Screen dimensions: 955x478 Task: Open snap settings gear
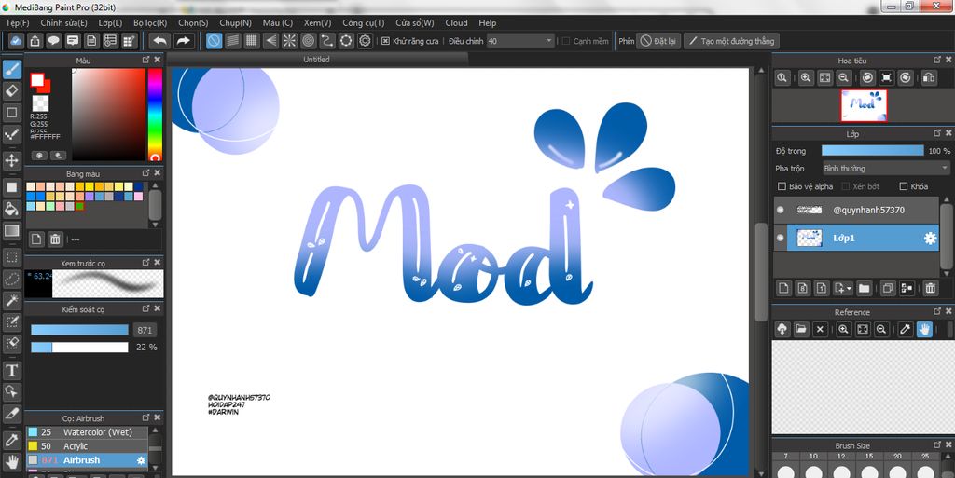coord(365,41)
